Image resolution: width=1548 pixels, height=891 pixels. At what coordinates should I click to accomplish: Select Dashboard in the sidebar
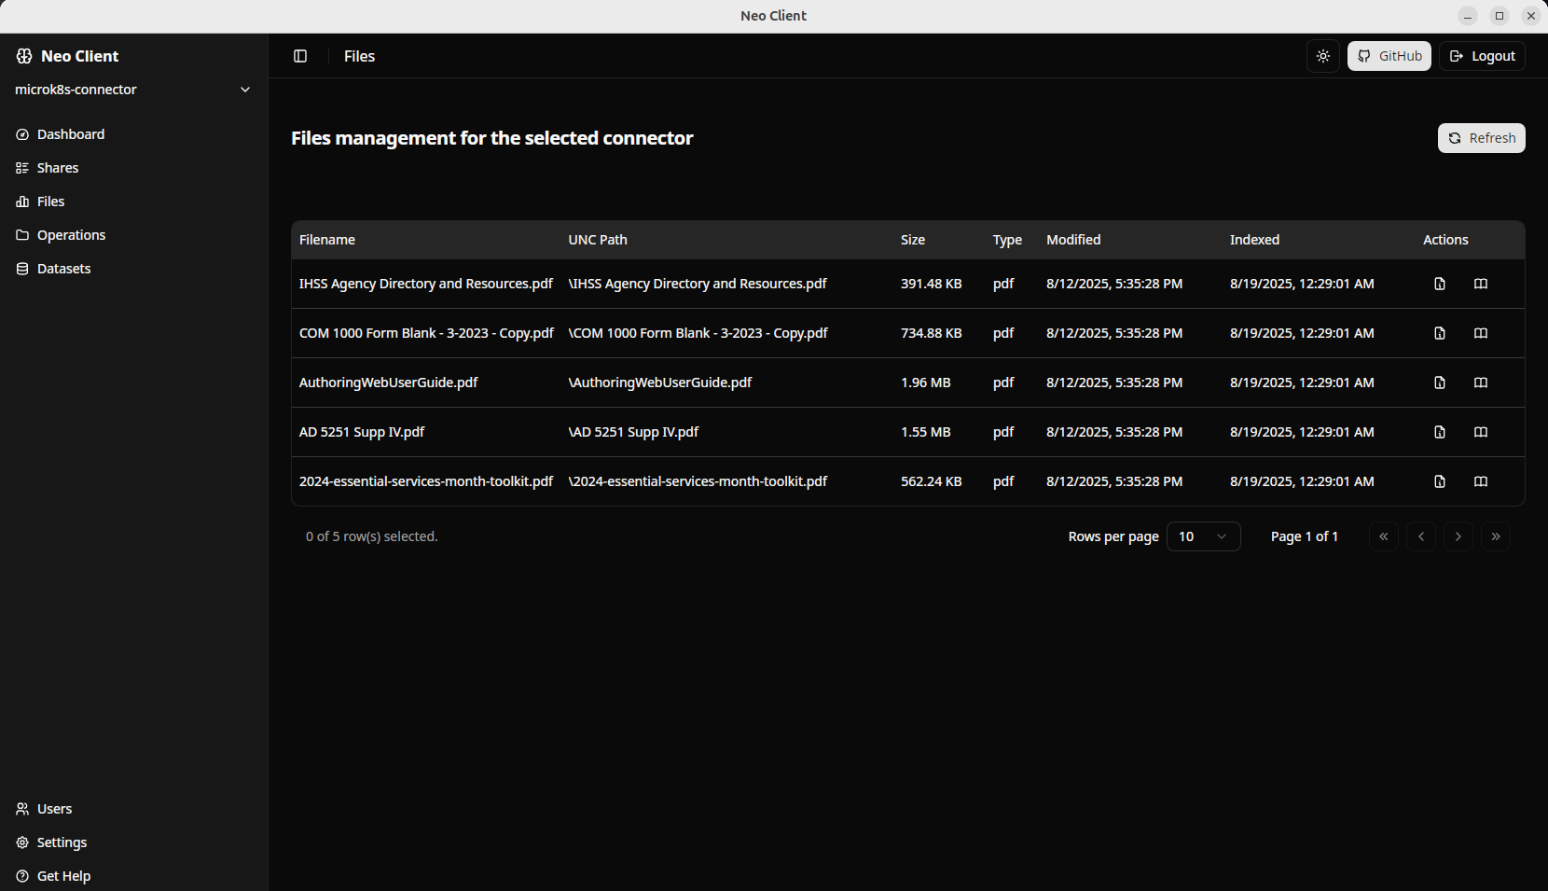click(x=70, y=133)
